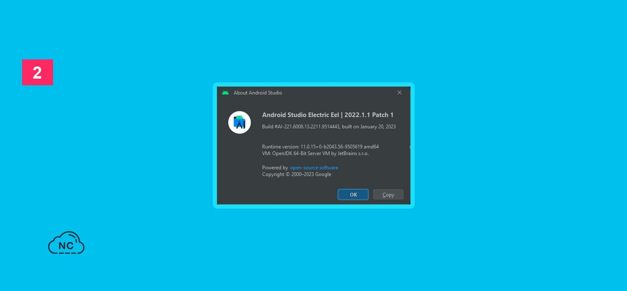Click the Android head icon in title bar

[x=225, y=93]
